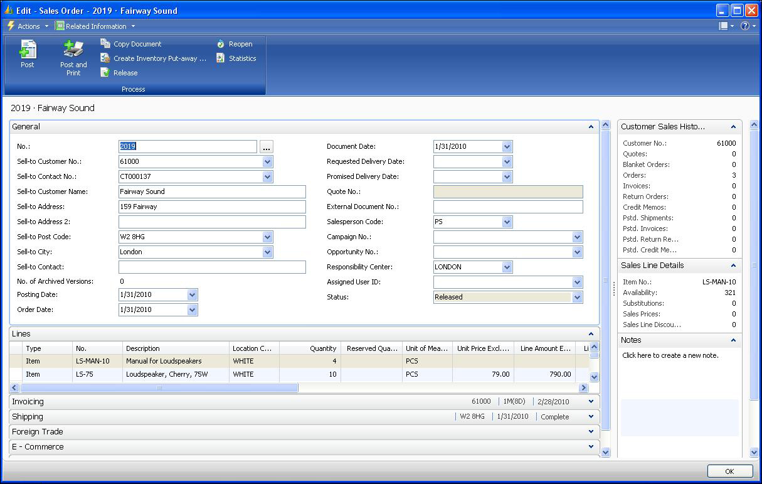This screenshot has width=762, height=484.
Task: Click the Post and Print icon
Action: coord(73,49)
